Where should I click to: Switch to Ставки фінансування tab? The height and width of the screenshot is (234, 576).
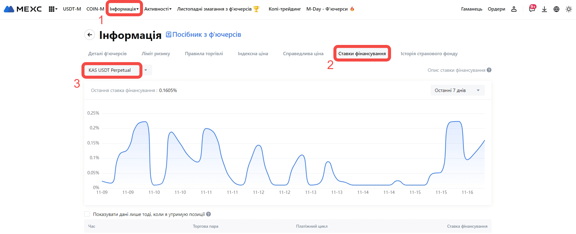362,53
